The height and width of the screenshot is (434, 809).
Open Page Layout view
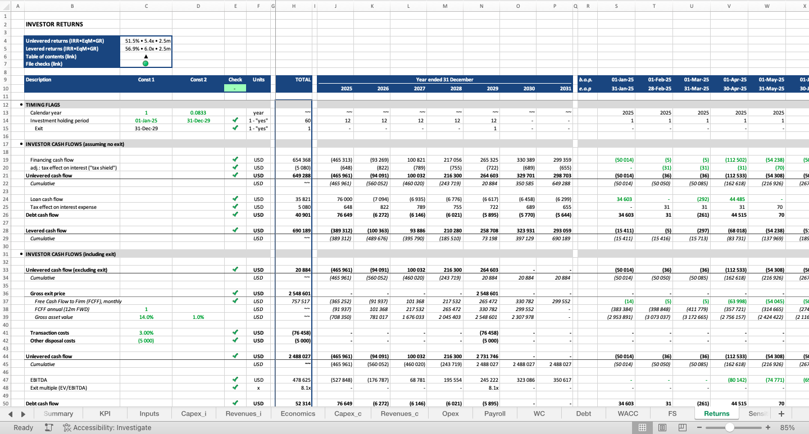[662, 427]
